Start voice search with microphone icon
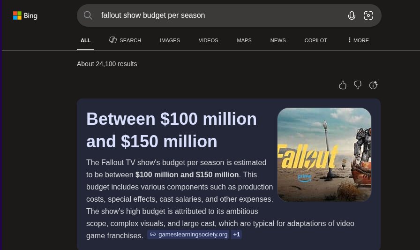Image resolution: width=420 pixels, height=250 pixels. (x=352, y=15)
